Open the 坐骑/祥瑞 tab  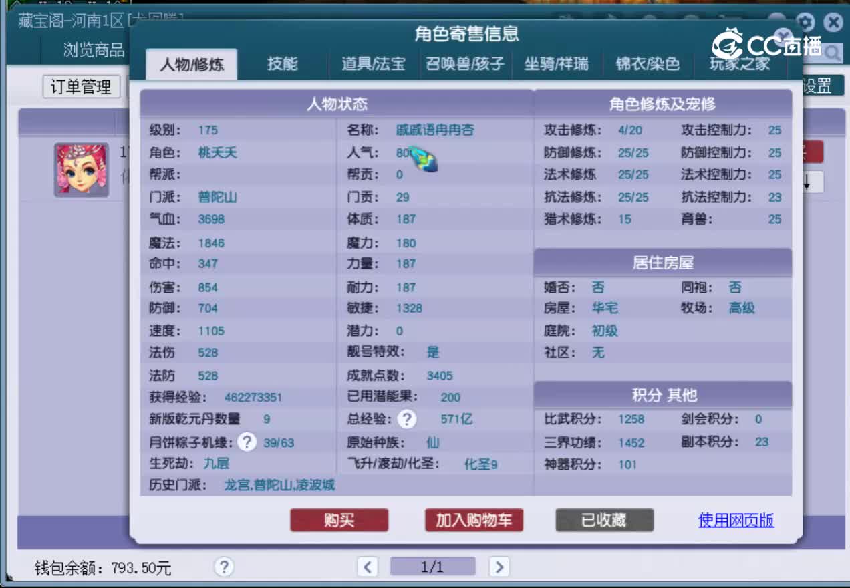point(557,64)
